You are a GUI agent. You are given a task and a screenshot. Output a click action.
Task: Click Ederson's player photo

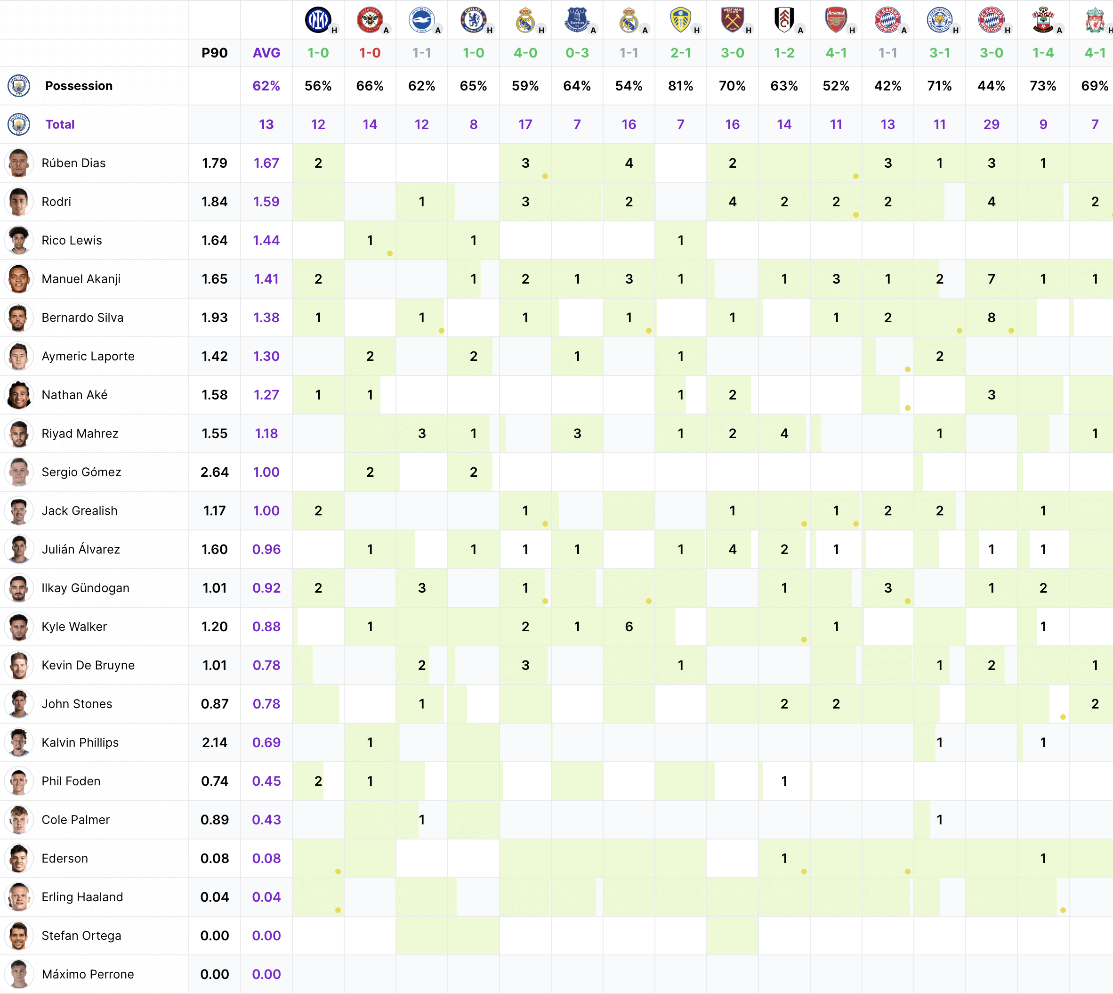coord(18,858)
